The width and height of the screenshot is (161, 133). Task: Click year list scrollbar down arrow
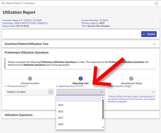click(x=103, y=128)
